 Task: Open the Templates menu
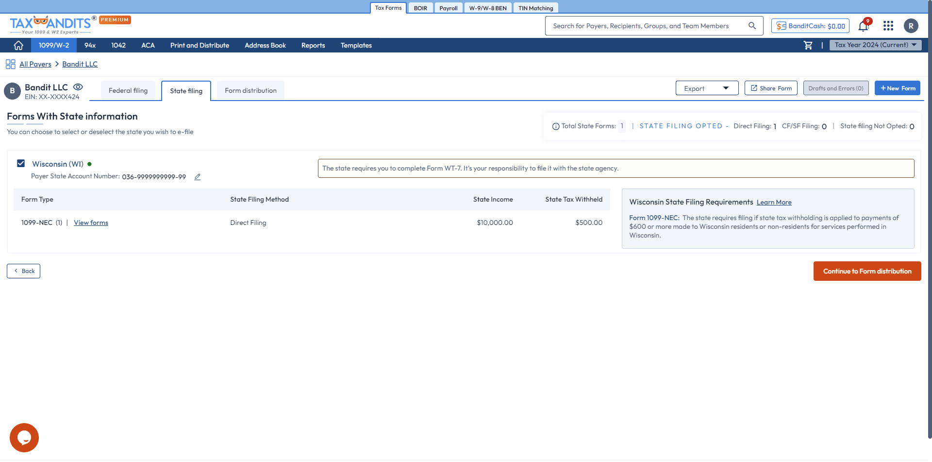tap(356, 45)
